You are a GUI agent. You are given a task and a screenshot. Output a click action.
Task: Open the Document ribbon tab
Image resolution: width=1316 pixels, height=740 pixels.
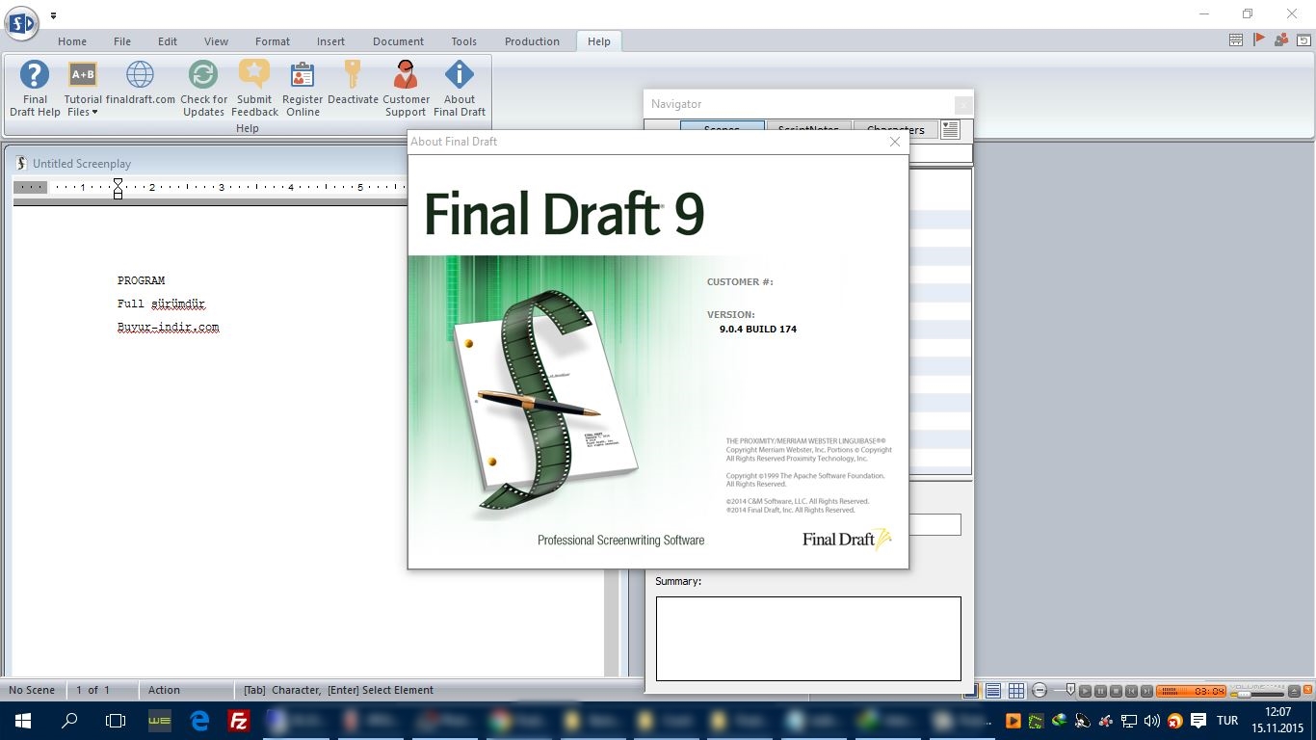398,41
